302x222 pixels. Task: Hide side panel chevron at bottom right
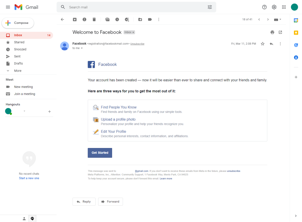[296, 216]
